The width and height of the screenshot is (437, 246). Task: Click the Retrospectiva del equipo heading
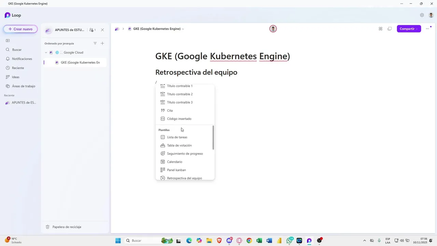click(x=196, y=72)
